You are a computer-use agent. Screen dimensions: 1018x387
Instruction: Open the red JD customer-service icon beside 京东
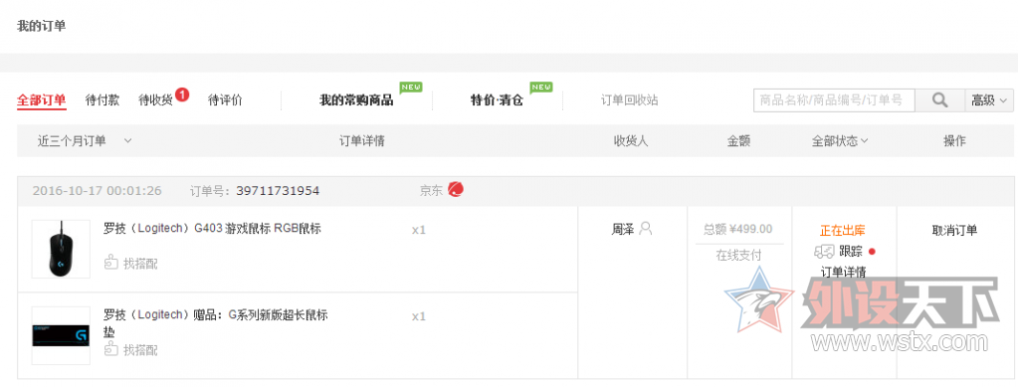point(456,190)
